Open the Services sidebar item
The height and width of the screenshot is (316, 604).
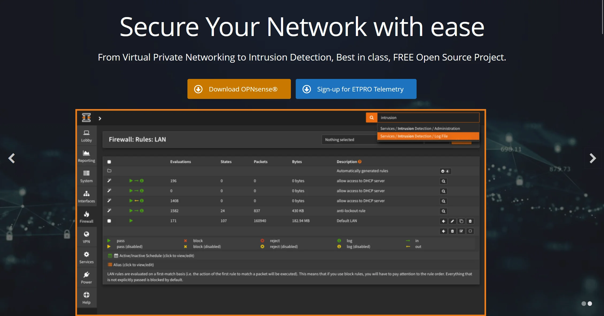[86, 258]
